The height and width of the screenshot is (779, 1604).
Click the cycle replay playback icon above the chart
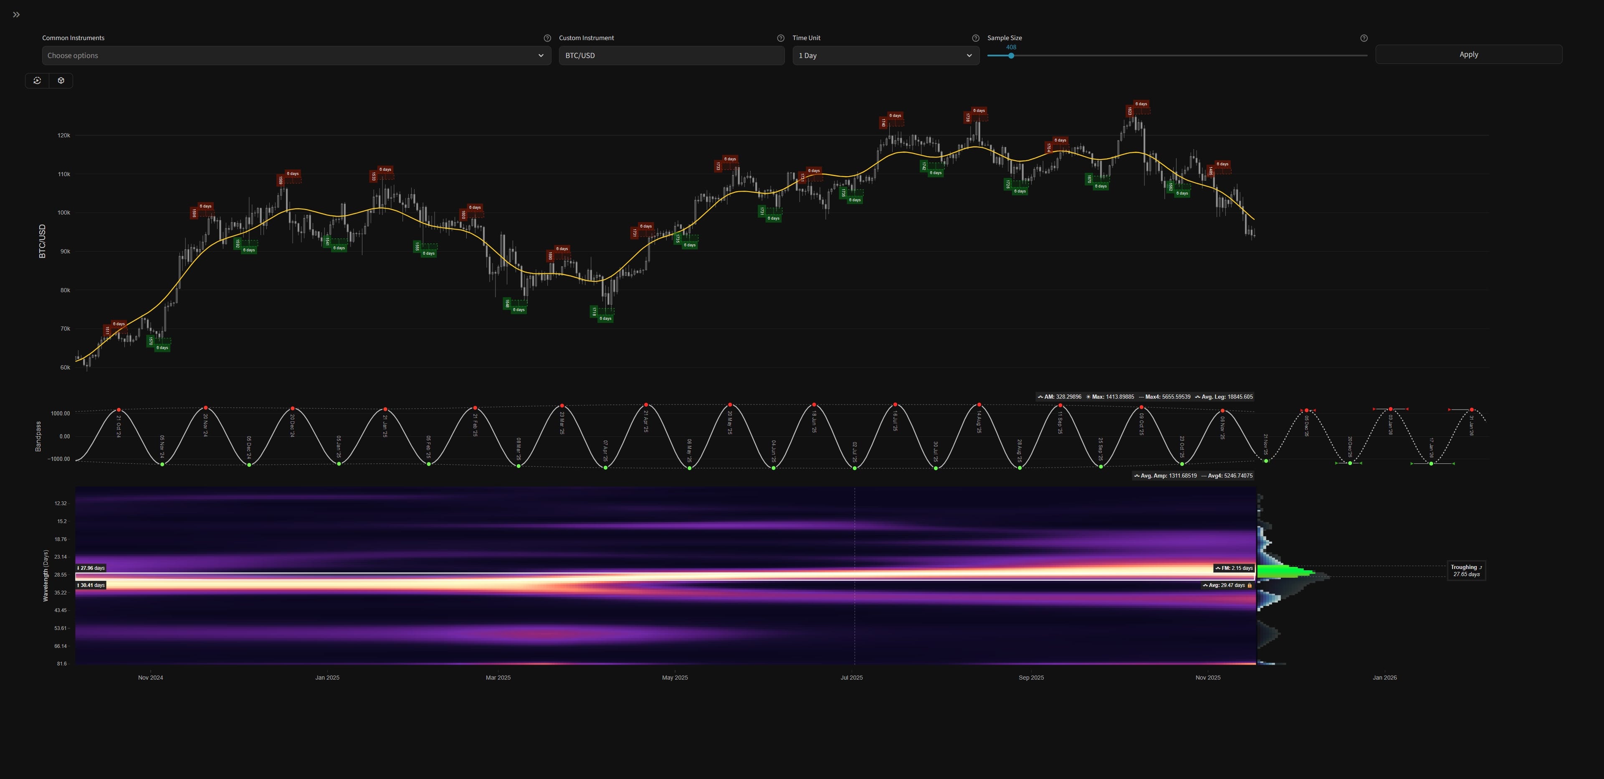click(37, 80)
